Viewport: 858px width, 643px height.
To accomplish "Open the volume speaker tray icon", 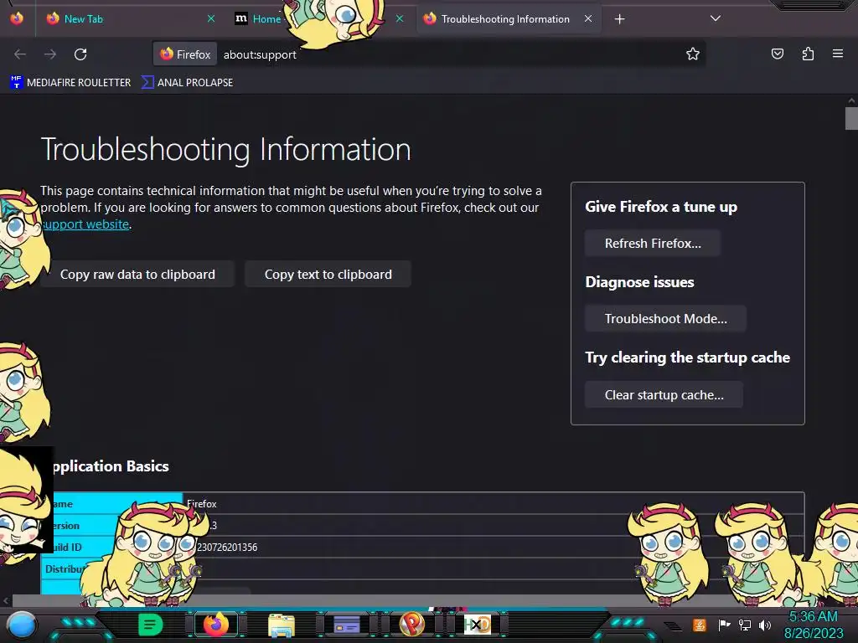I will (765, 625).
